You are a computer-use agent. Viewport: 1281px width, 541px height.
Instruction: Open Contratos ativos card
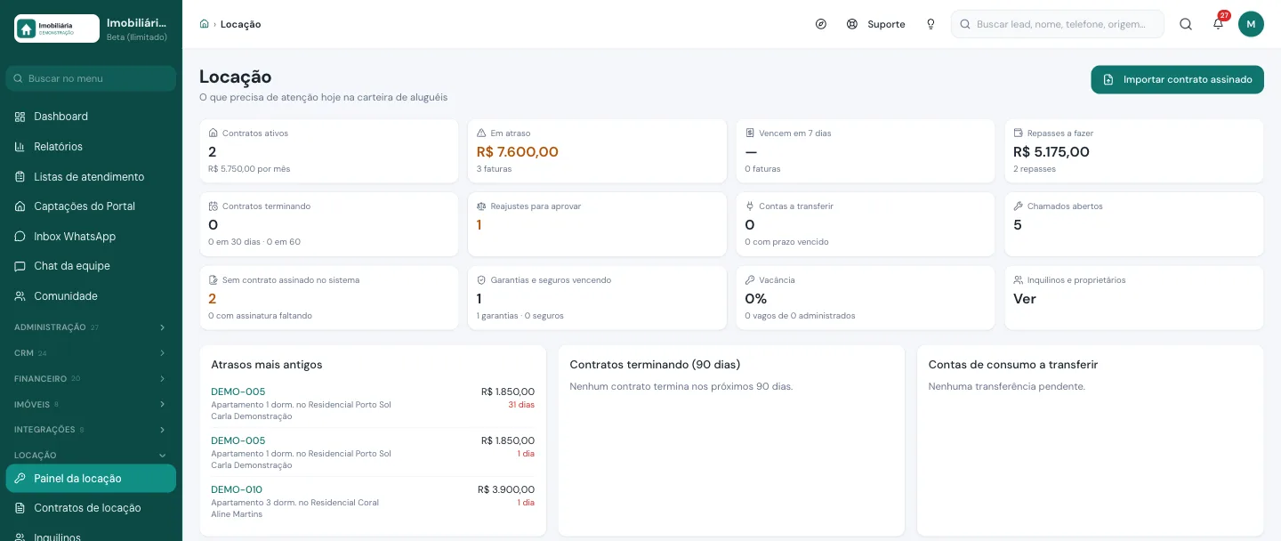click(x=329, y=151)
